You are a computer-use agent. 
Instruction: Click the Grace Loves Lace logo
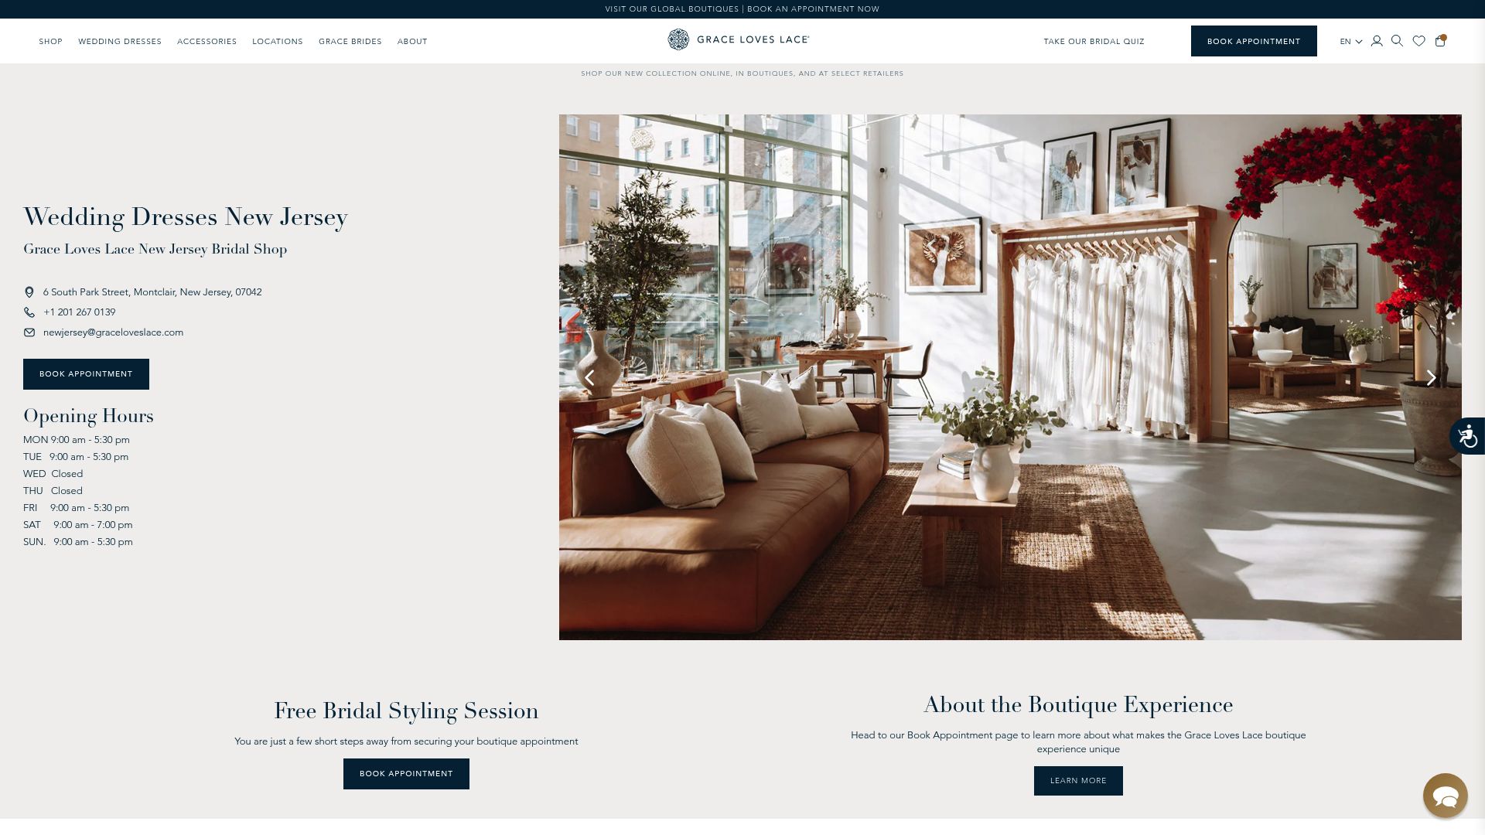coord(739,39)
